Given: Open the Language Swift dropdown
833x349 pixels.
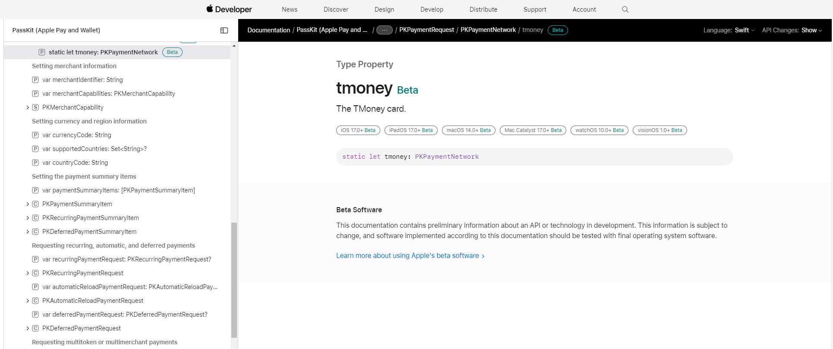Looking at the screenshot, I should pos(745,30).
